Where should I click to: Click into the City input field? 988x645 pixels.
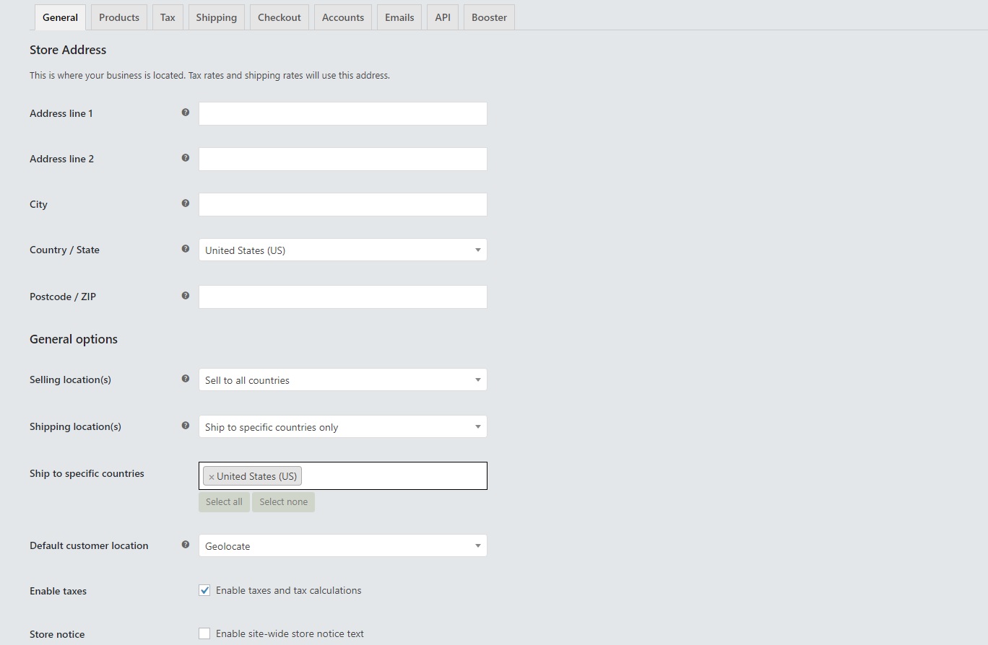[343, 204]
